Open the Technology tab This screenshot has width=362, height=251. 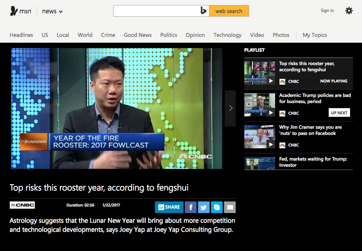coord(227,35)
